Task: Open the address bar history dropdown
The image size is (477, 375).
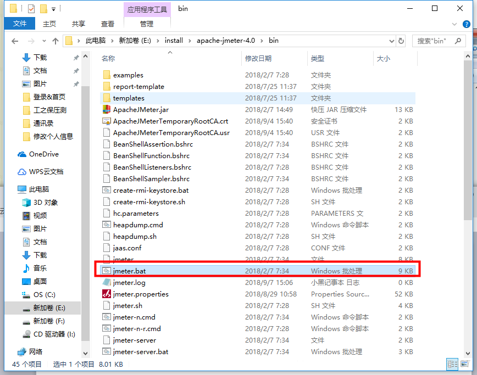Action: (392, 41)
